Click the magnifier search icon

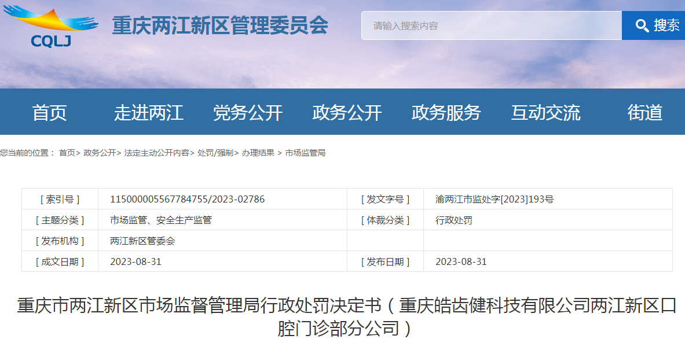tap(642, 25)
